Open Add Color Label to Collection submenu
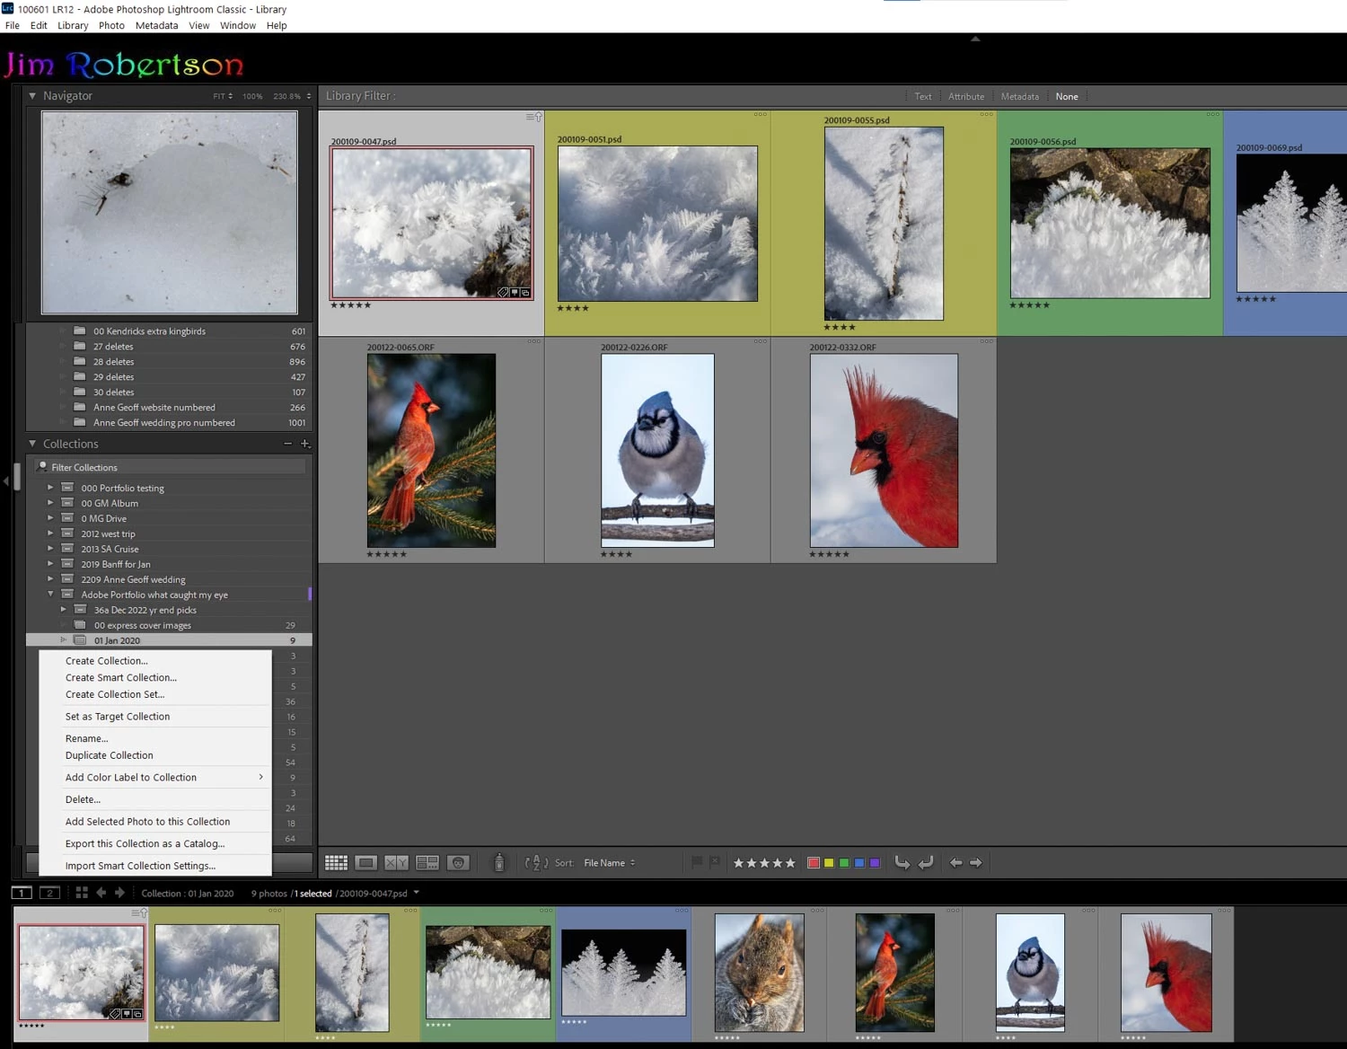Screen dimensions: 1347x1049 [154, 778]
